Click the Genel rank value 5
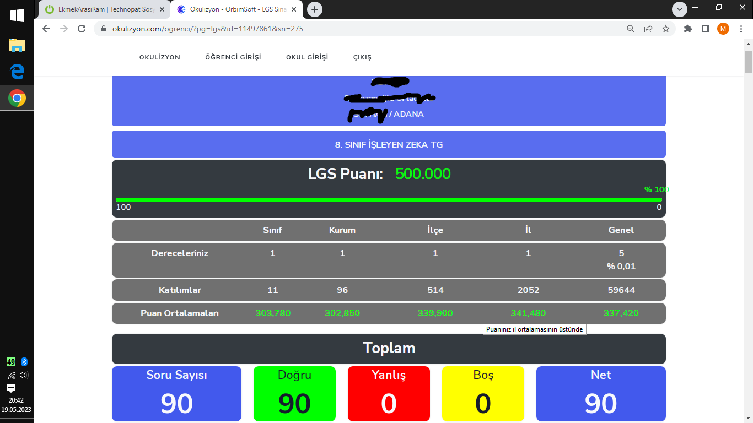The image size is (753, 423). (621, 253)
